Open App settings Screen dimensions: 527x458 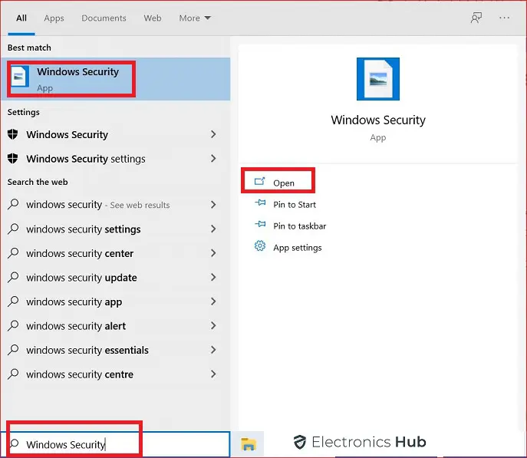pyautogui.click(x=298, y=248)
